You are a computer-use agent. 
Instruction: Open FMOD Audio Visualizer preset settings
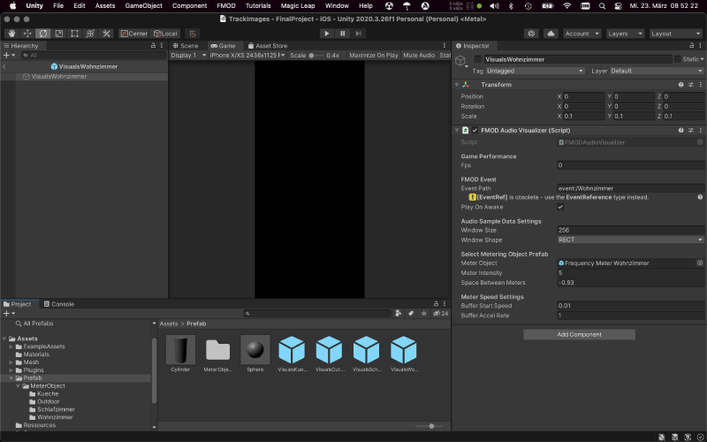[691, 130]
